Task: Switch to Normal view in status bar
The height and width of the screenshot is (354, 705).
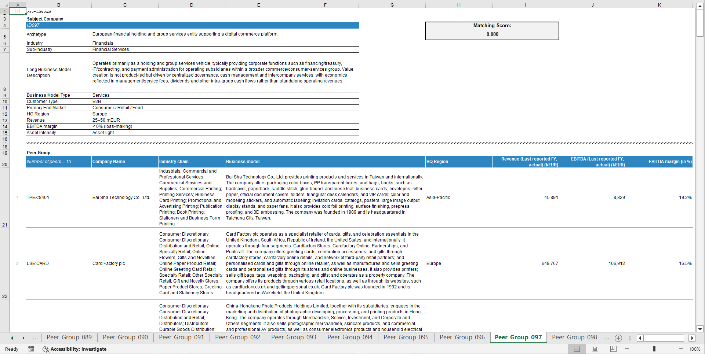Action: (577, 349)
